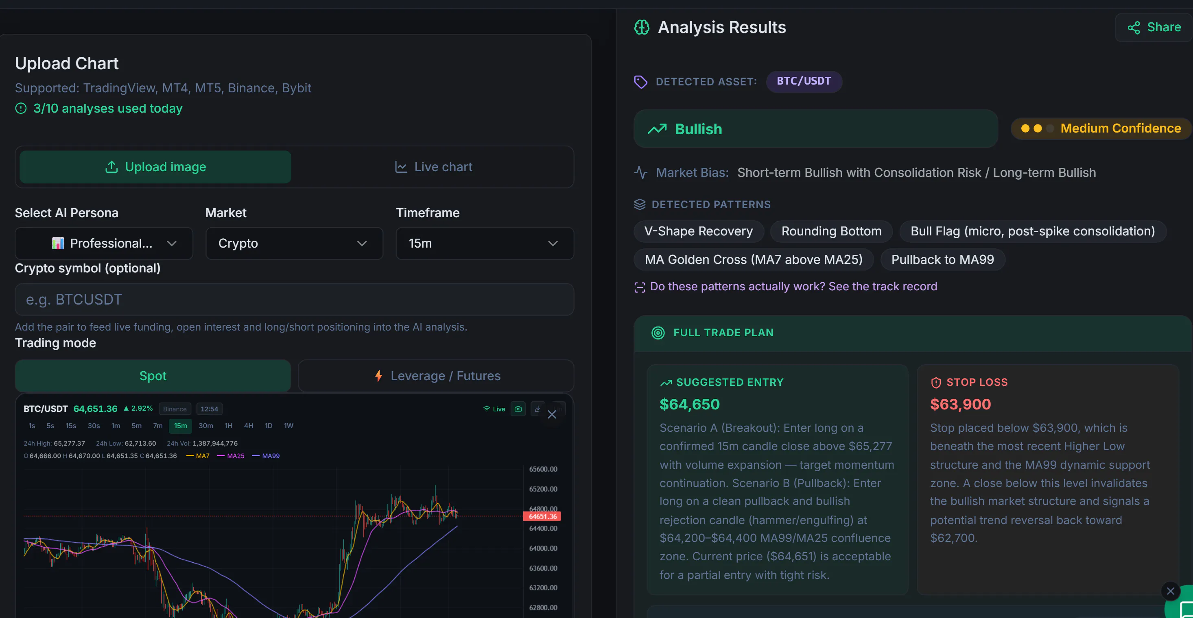Open the AI Persona dropdown

(x=104, y=244)
